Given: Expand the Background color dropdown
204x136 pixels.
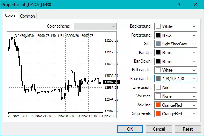Looking at the screenshot, I should click(176, 26).
